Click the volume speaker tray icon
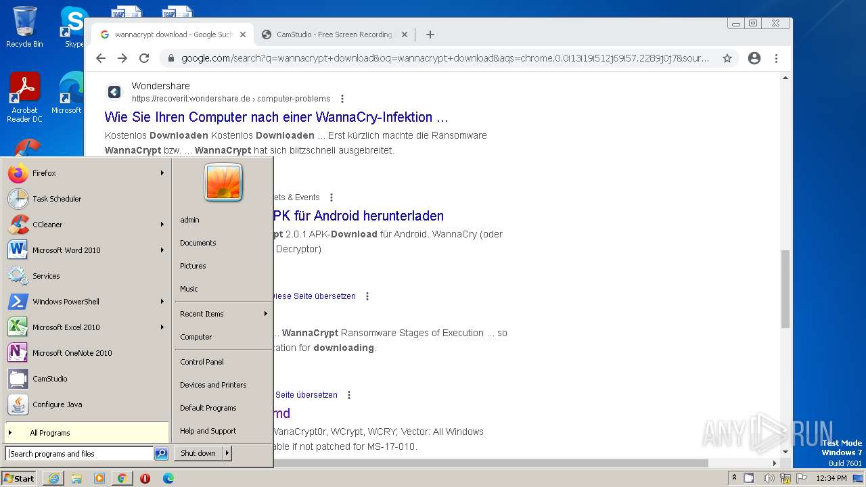Image resolution: width=866 pixels, height=487 pixels. pyautogui.click(x=769, y=478)
